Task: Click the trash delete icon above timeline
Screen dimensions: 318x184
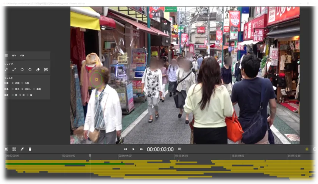Action: [30, 149]
